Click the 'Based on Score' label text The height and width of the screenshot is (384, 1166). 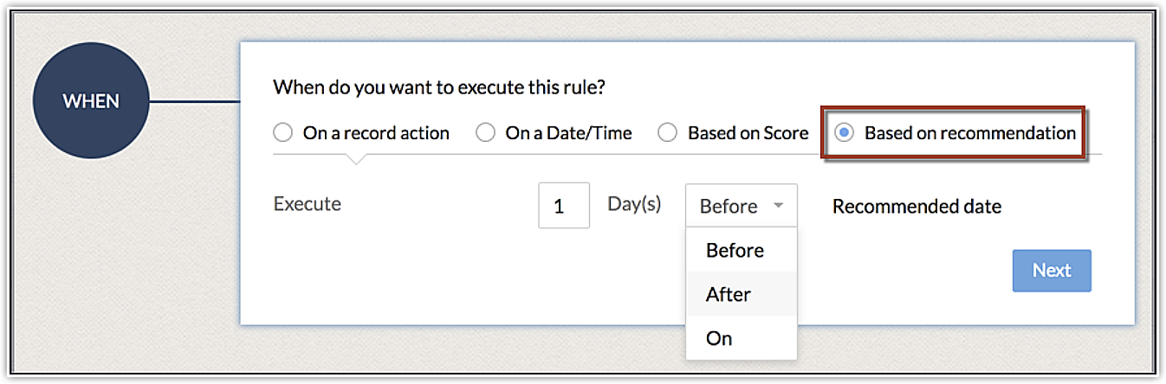[x=748, y=133]
